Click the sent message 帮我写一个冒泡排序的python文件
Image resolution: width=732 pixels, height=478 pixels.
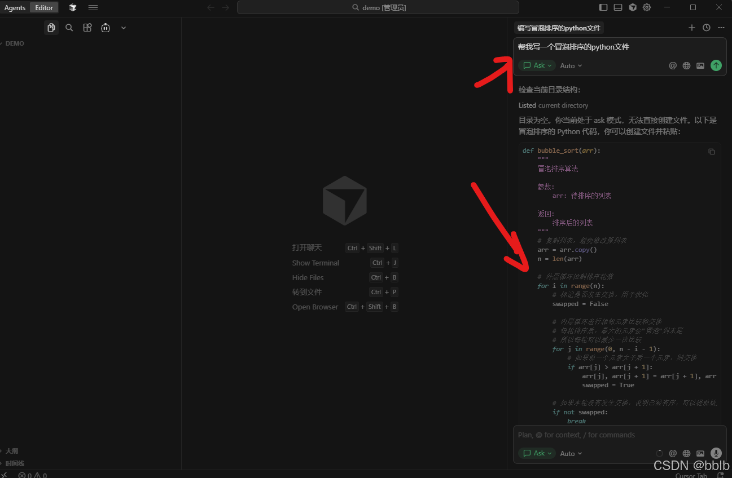coord(573,47)
